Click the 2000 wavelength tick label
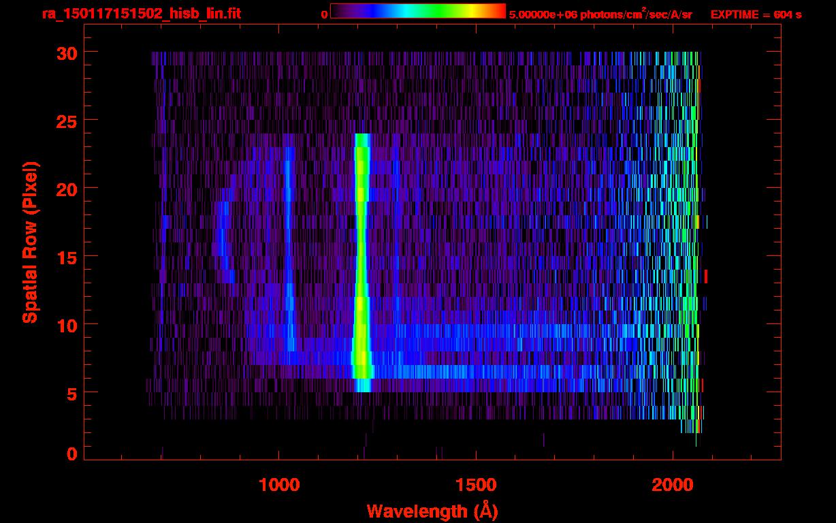This screenshot has width=836, height=523. tap(673, 485)
